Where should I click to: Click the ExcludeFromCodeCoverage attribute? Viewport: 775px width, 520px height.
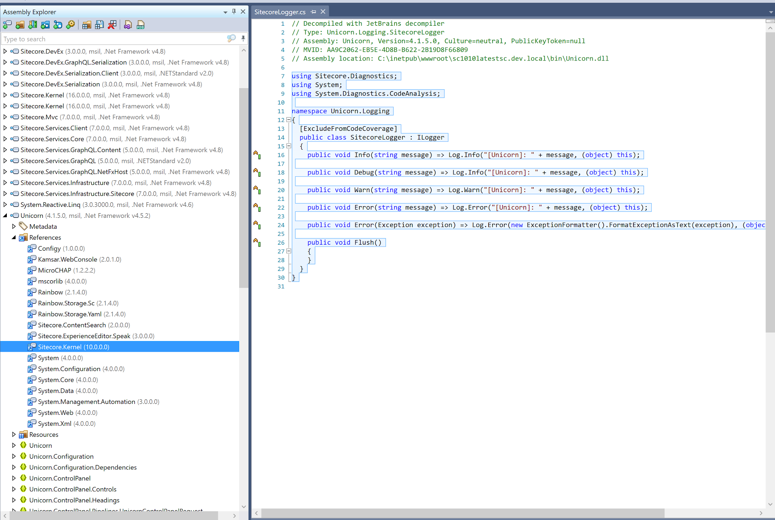click(349, 129)
